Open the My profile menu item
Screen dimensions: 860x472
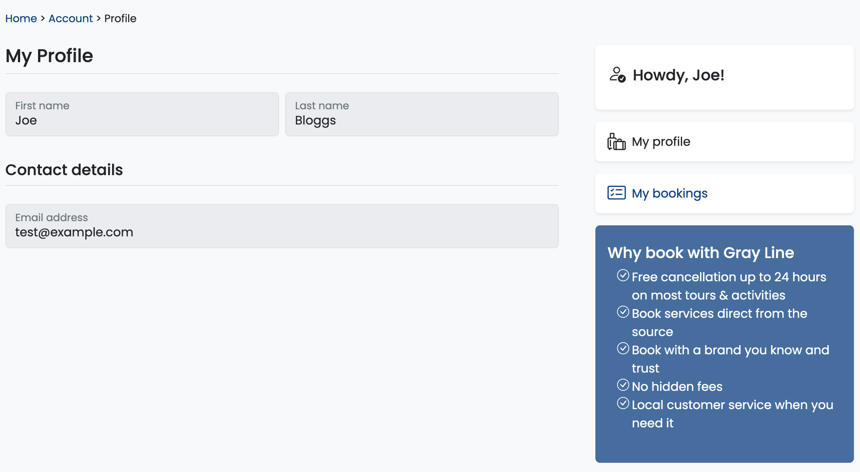coord(724,142)
